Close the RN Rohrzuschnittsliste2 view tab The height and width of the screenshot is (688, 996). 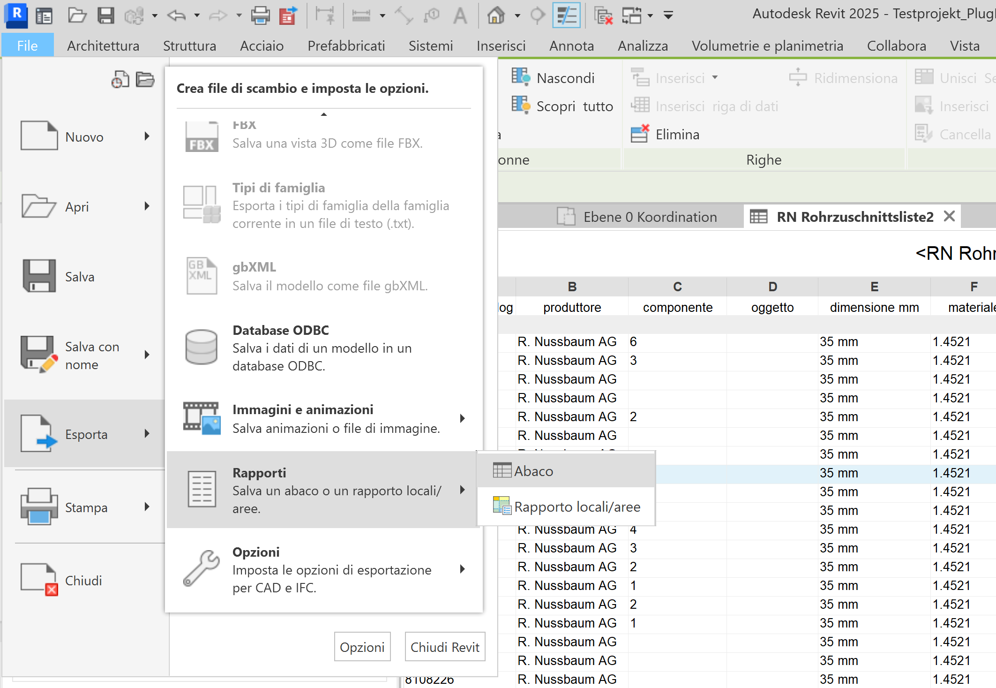949,216
